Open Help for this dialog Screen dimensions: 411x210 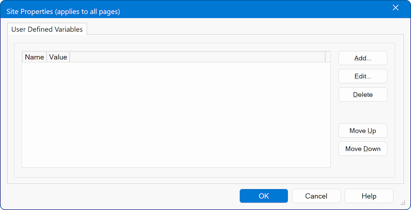pos(369,196)
